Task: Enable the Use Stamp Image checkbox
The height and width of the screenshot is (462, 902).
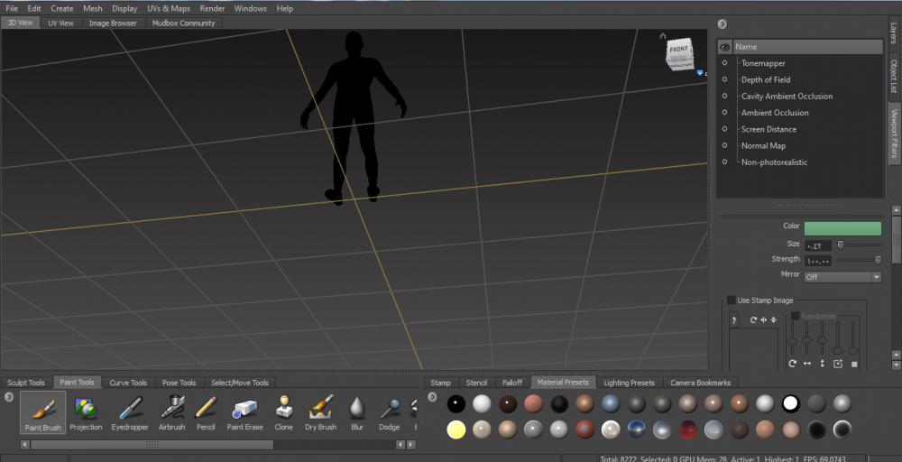Action: tap(732, 300)
